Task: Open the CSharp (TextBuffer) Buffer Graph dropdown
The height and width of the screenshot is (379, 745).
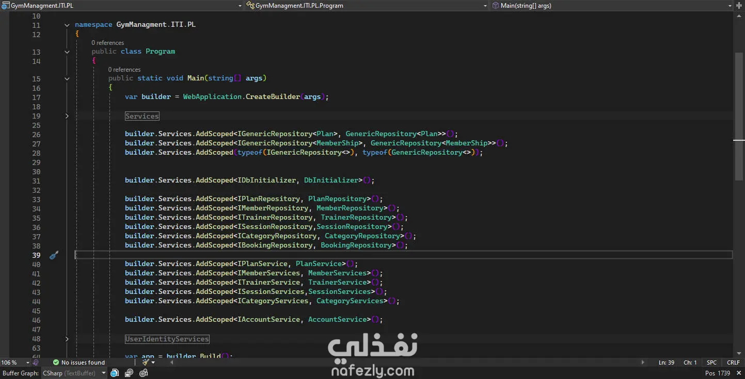Action: coord(104,373)
